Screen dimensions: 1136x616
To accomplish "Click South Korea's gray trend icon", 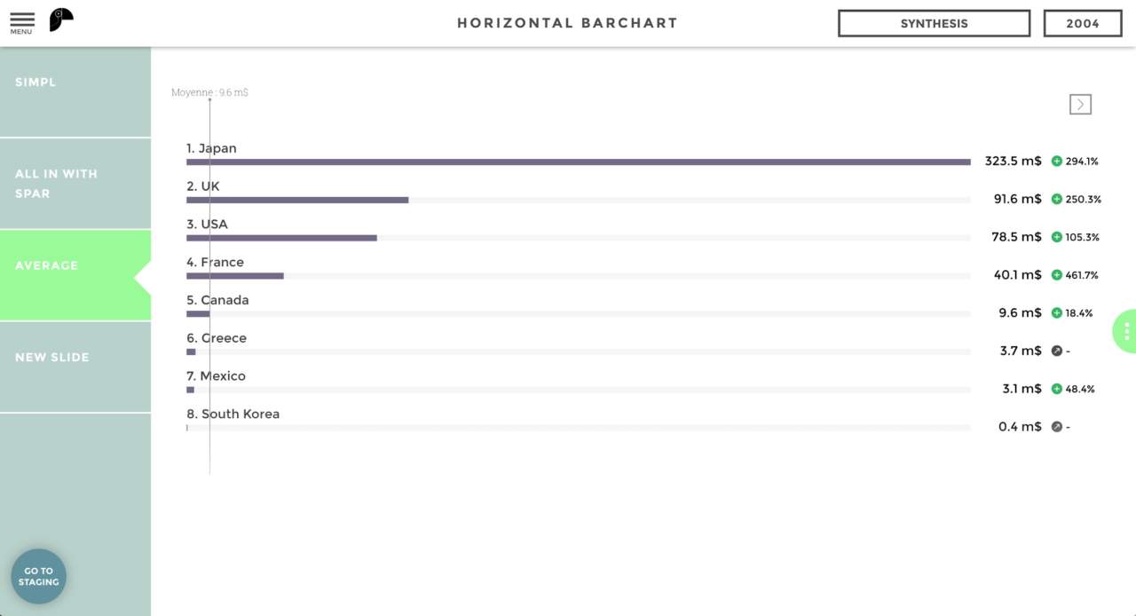I will point(1057,427).
